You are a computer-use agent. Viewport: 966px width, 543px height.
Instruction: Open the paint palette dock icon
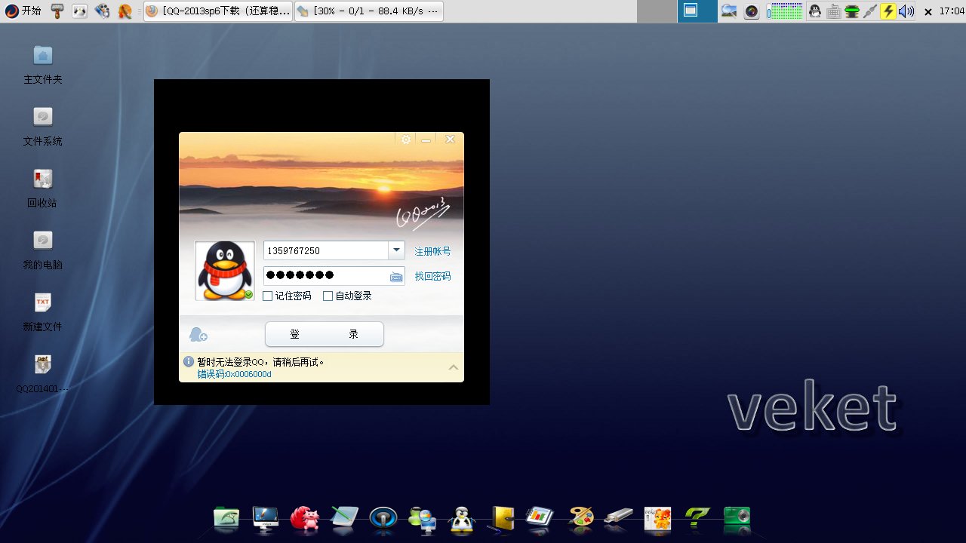pyautogui.click(x=580, y=518)
